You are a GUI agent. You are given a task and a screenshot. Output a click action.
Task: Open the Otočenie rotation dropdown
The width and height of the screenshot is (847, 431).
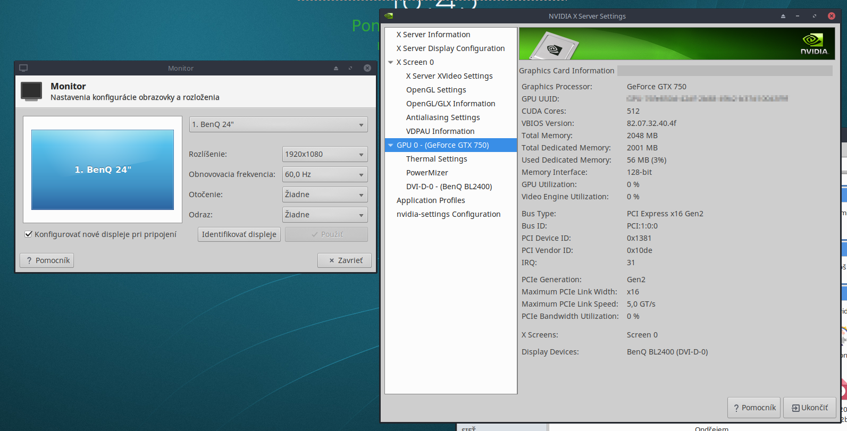324,195
